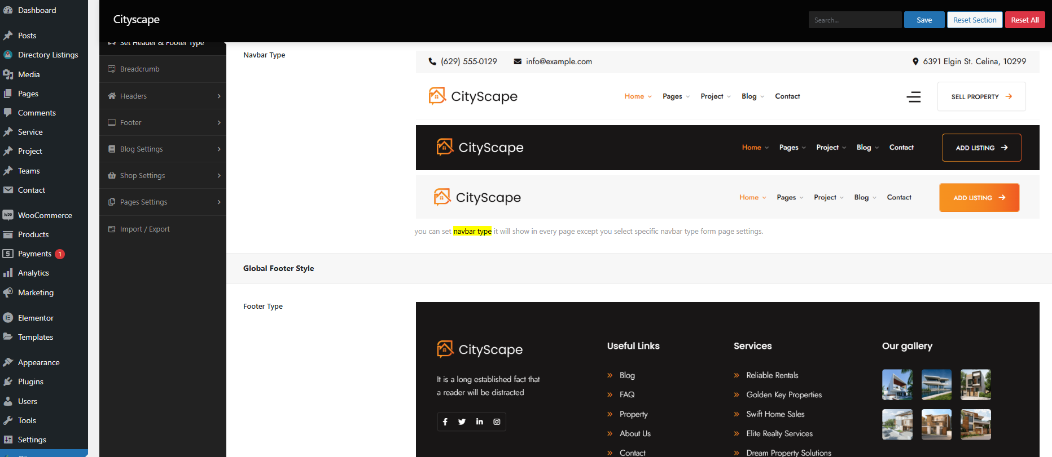The width and height of the screenshot is (1052, 457).
Task: Click the (629) 555-0129 phone number
Action: [x=469, y=61]
